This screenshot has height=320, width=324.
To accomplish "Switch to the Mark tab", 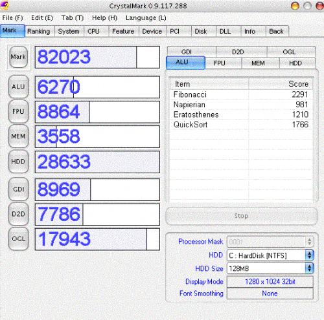I will point(12,31).
